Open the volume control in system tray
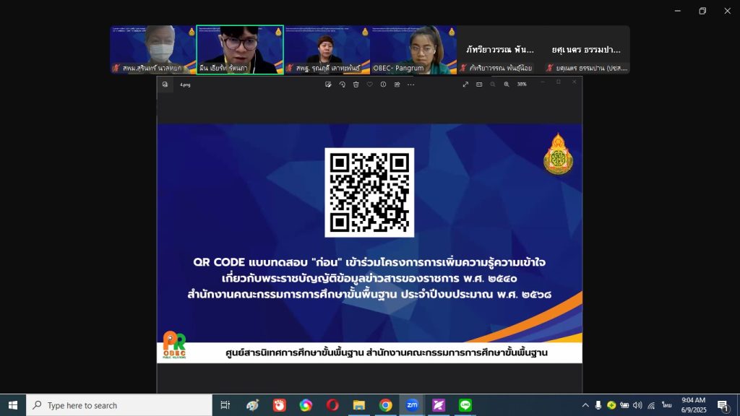740x416 pixels. click(637, 405)
